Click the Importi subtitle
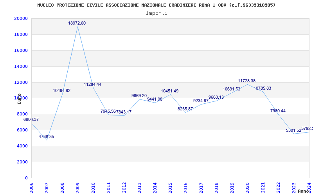313x195 pixels. point(156,13)
